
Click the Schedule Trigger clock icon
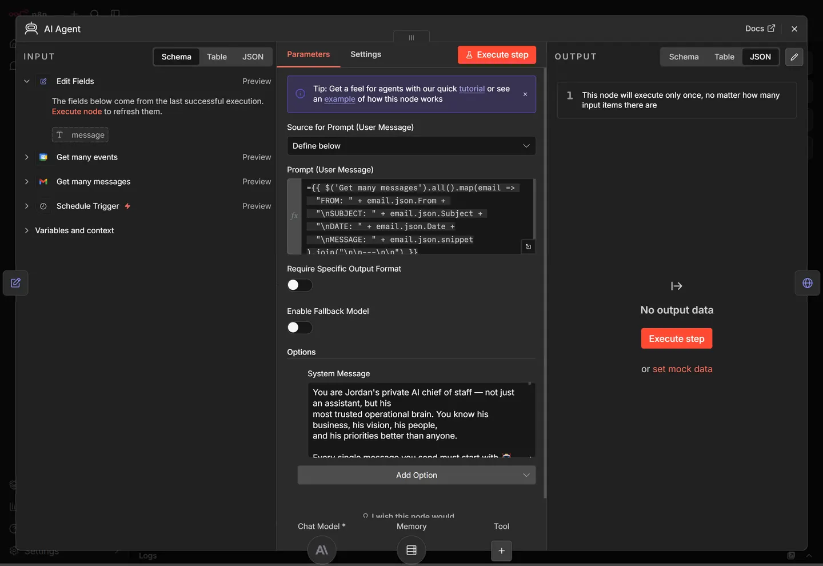[43, 206]
